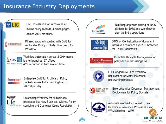Screen dimensions: 166x124
Task: Select text 'million policy records, 4 billion pages'
Action: coord(48,29)
